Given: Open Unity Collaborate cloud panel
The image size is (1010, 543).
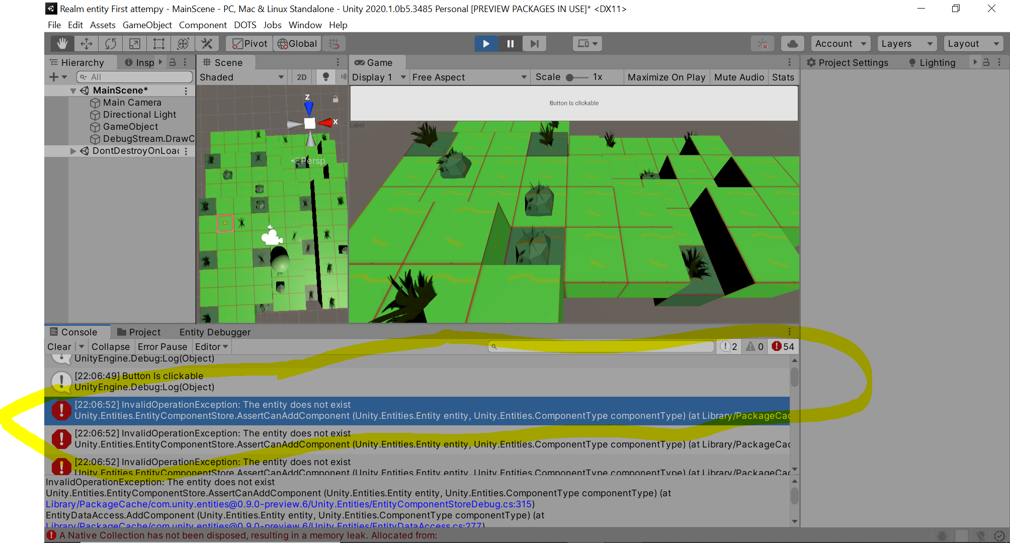Looking at the screenshot, I should [x=792, y=43].
